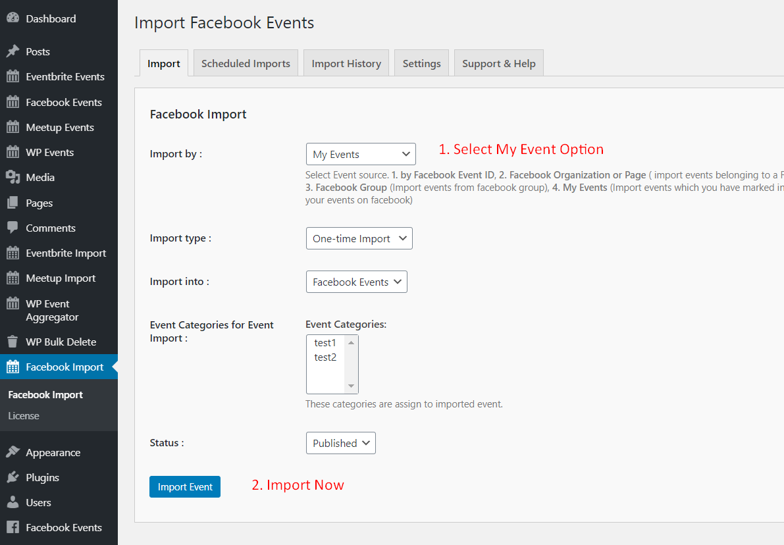Screen dimensions: 784x545
Task: Expand the Import type dropdown
Action: [x=359, y=238]
